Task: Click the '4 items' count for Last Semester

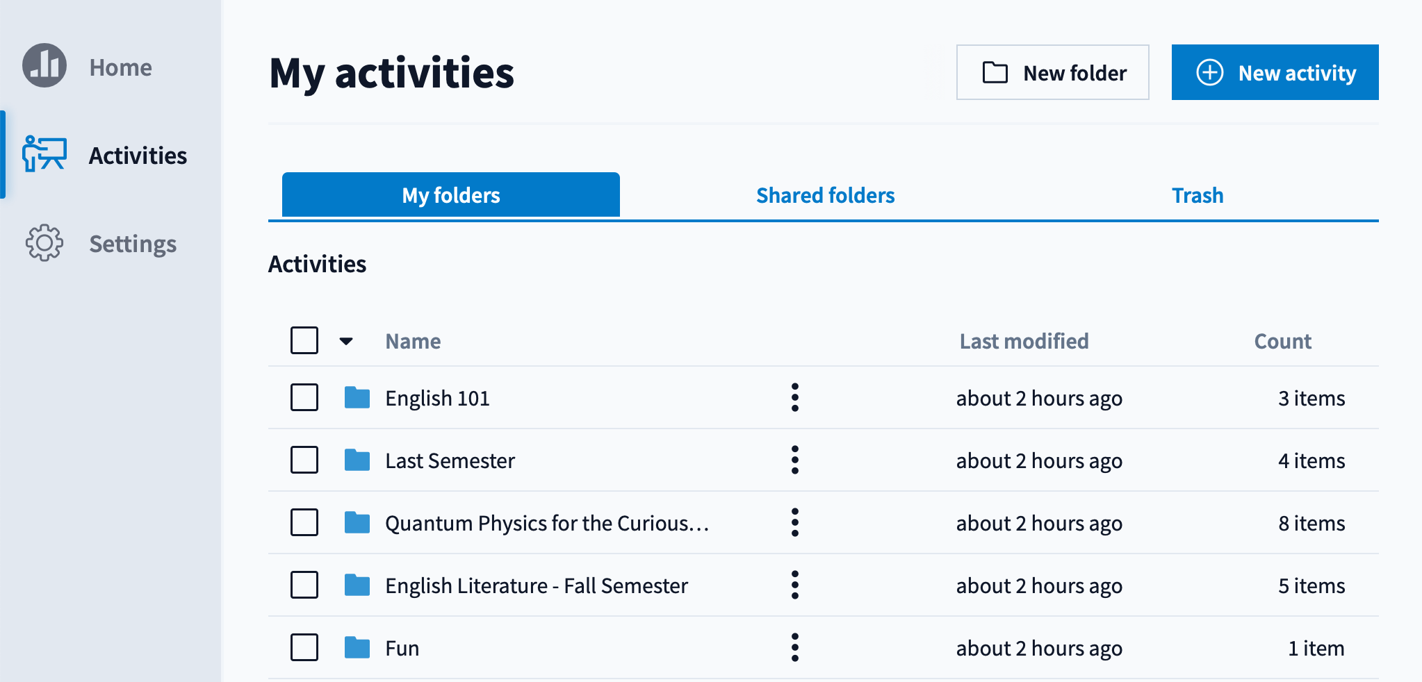Action: pyautogui.click(x=1311, y=460)
